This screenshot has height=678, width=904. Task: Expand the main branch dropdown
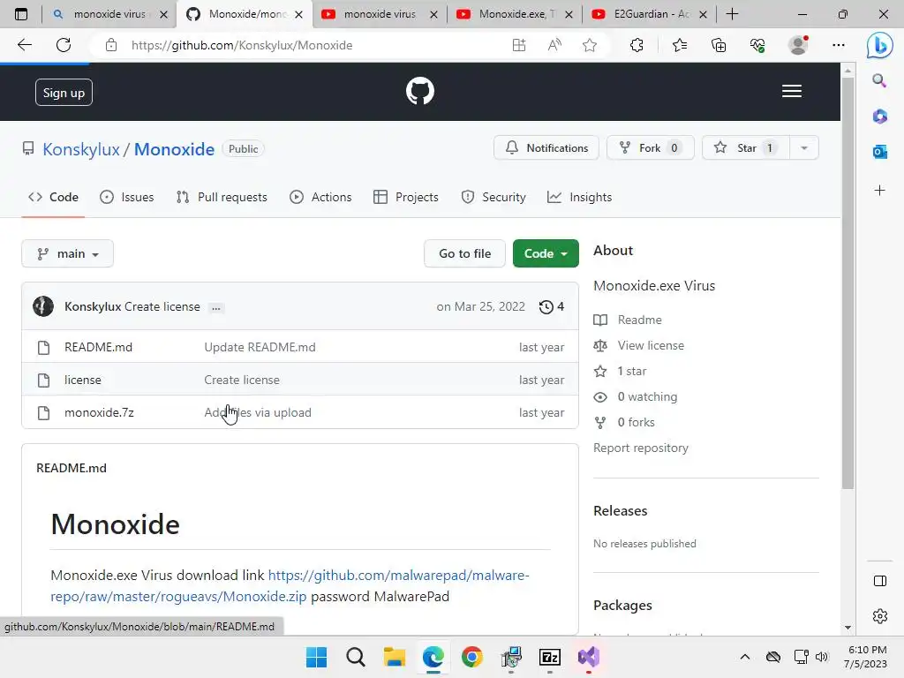pos(67,253)
